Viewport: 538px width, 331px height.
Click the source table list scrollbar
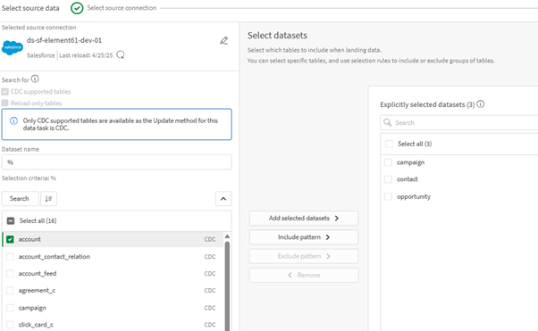tap(227, 286)
